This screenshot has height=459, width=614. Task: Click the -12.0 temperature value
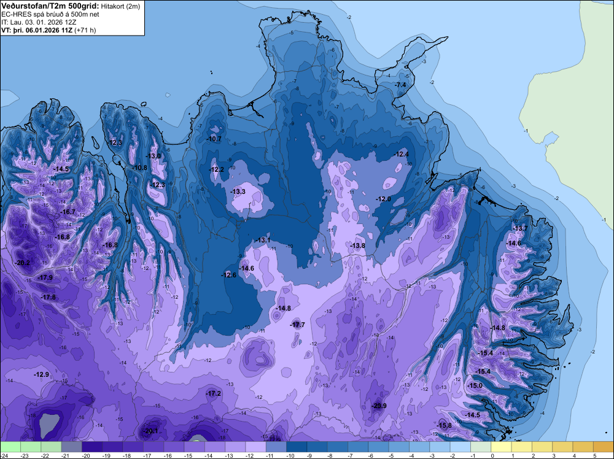point(384,199)
